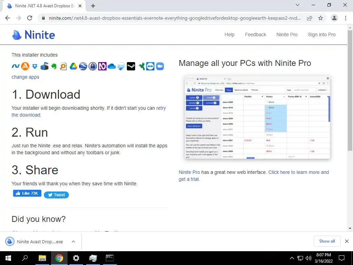Click the black Steam icon
353x265 pixels.
[131, 66]
